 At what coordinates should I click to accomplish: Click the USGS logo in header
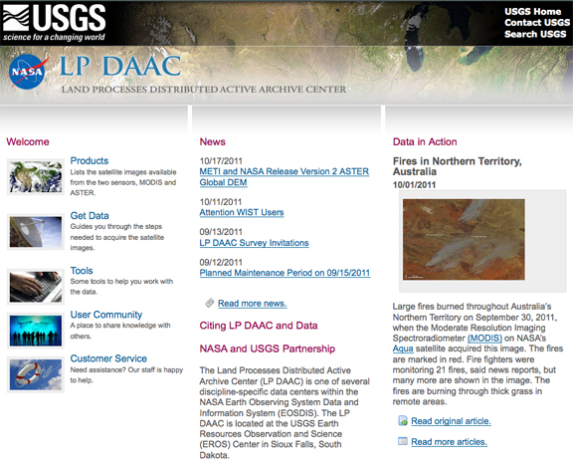pos(54,23)
